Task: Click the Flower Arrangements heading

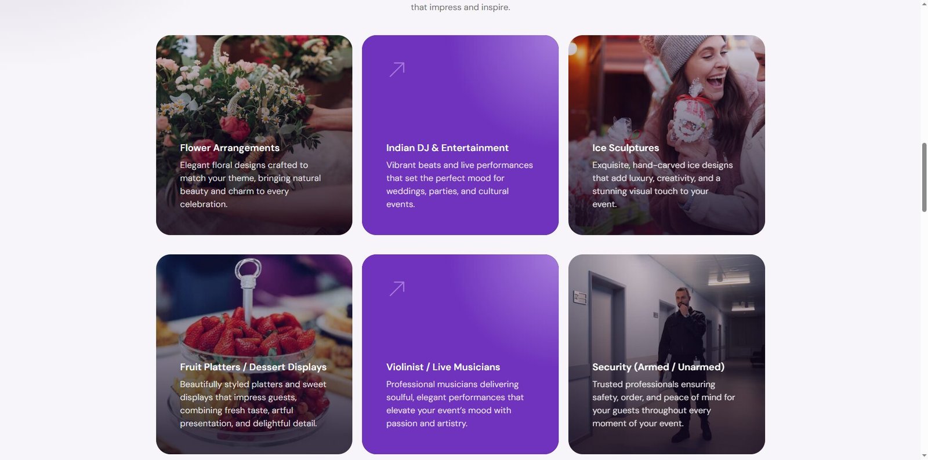Action: point(229,148)
